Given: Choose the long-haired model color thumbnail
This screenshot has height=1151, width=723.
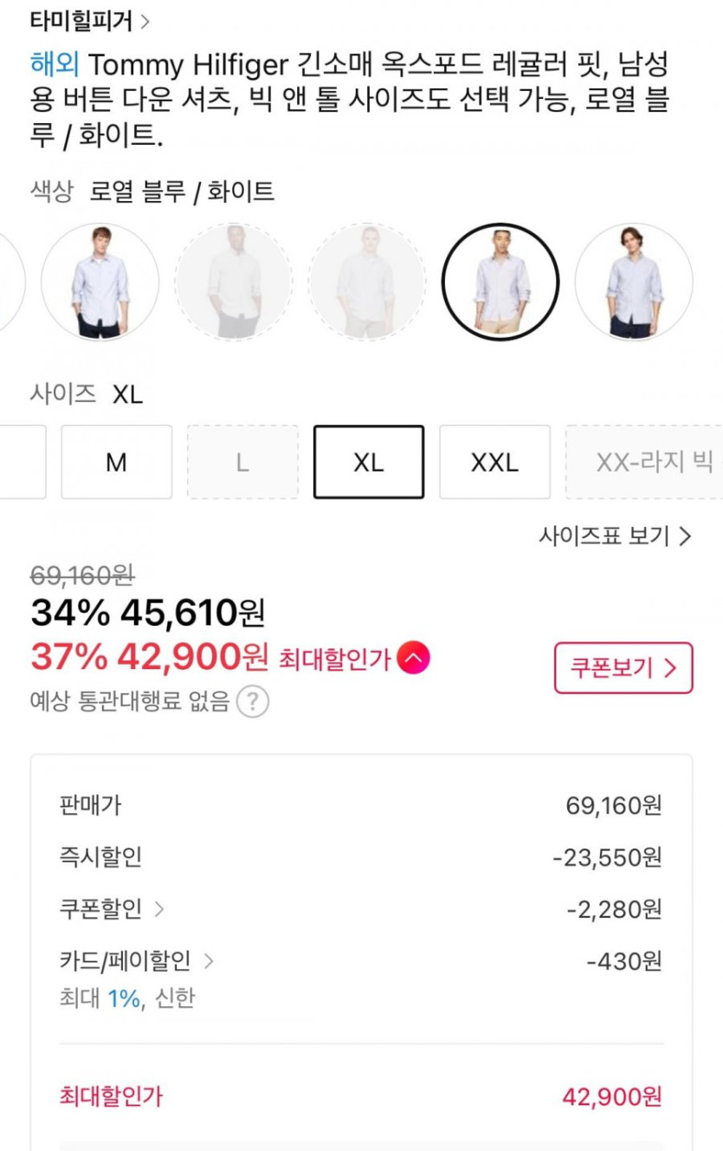Looking at the screenshot, I should pos(634,282).
